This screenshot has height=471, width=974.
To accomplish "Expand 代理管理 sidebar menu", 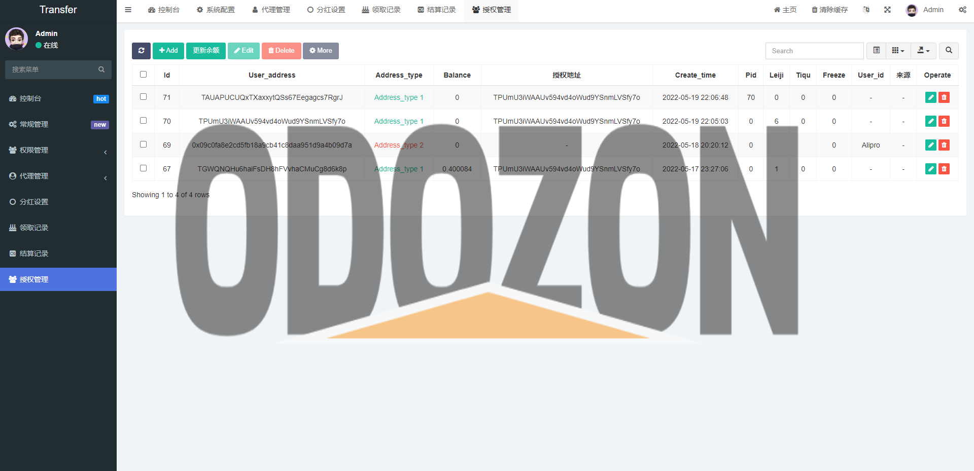I will click(x=58, y=176).
